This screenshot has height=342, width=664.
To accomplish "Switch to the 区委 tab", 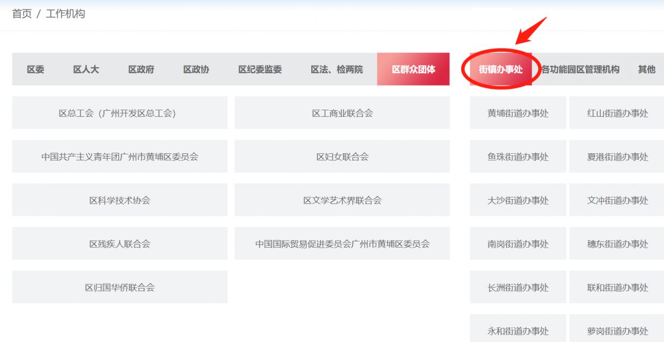I will 35,69.
